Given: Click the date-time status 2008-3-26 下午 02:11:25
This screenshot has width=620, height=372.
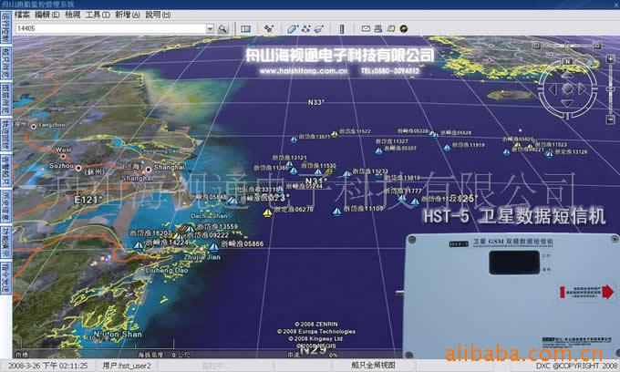Looking at the screenshot, I should coord(47,366).
